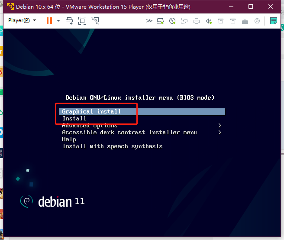Open the power options dropdown arrow
The width and height of the screenshot is (284, 240).
[x=58, y=21]
